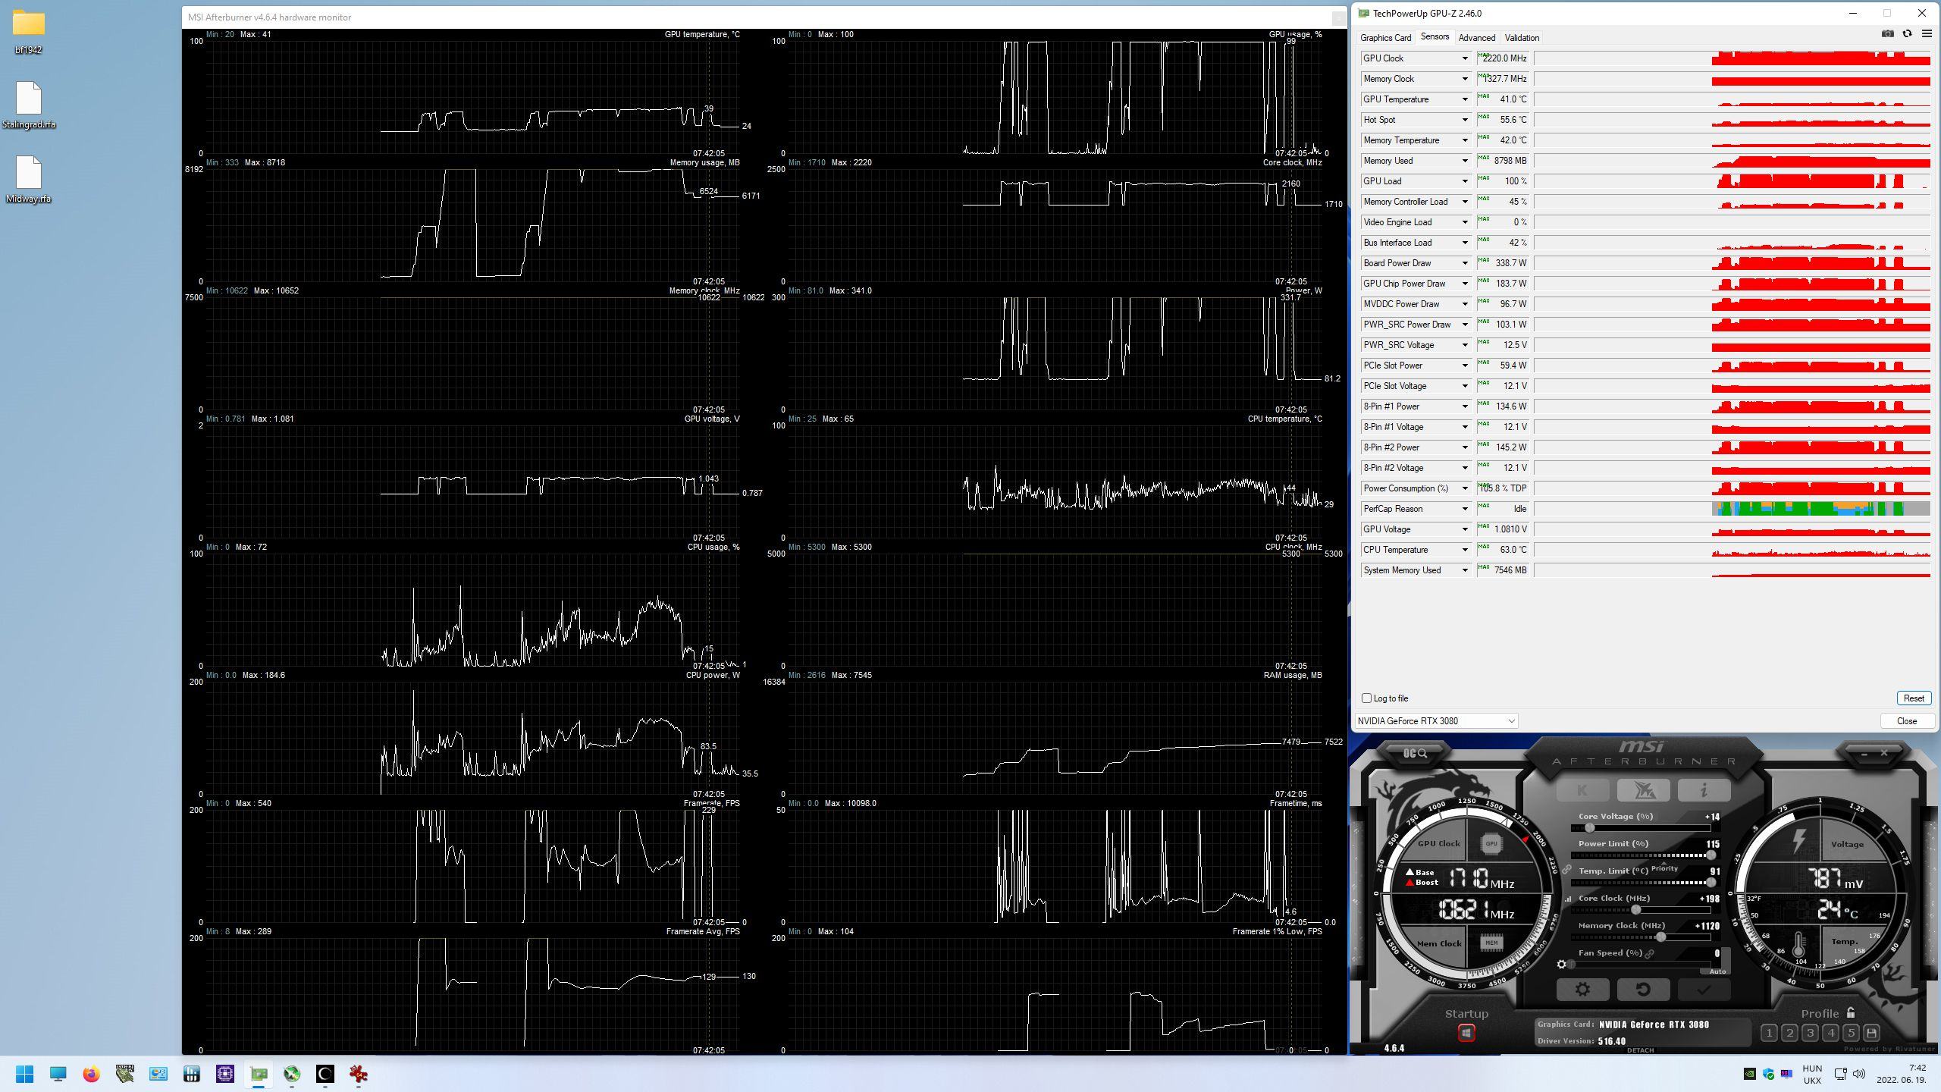1941x1092 pixels.
Task: Open the Hot Spot sensor dropdown arrow
Action: pos(1465,120)
